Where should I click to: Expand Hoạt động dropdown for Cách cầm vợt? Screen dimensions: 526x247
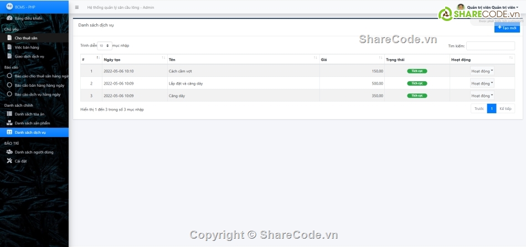482,71
